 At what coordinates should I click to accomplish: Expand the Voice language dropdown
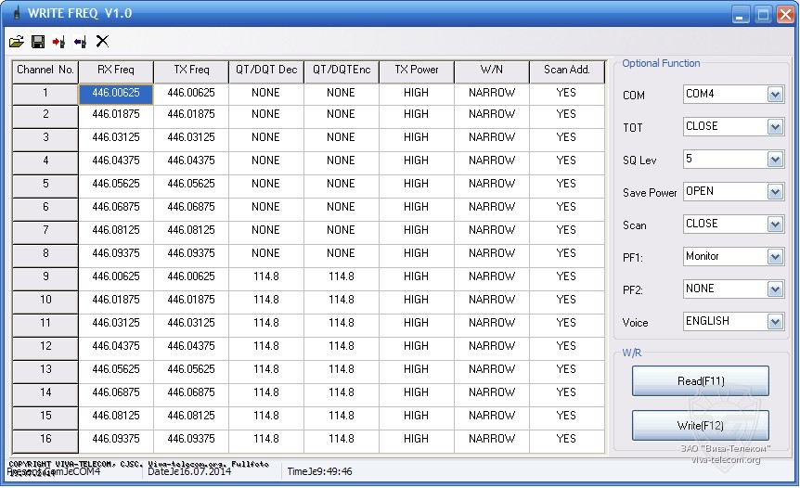[775, 322]
